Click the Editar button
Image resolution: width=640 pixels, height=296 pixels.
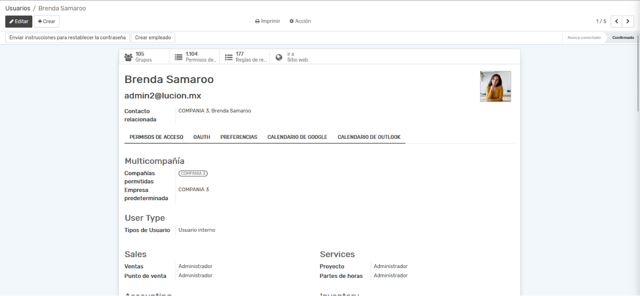click(x=18, y=21)
